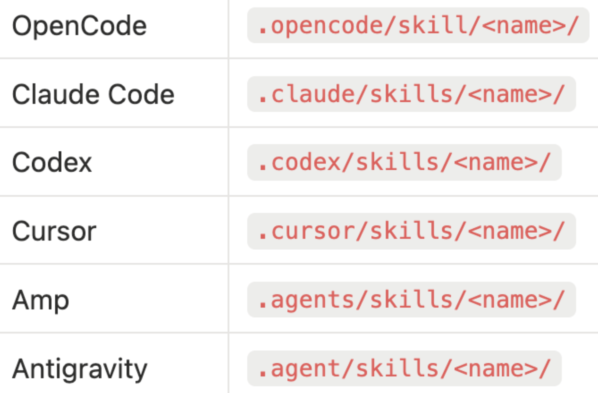Click the .agents/skills/<name>/ code path
Screen dimensions: 598x393
click(411, 300)
